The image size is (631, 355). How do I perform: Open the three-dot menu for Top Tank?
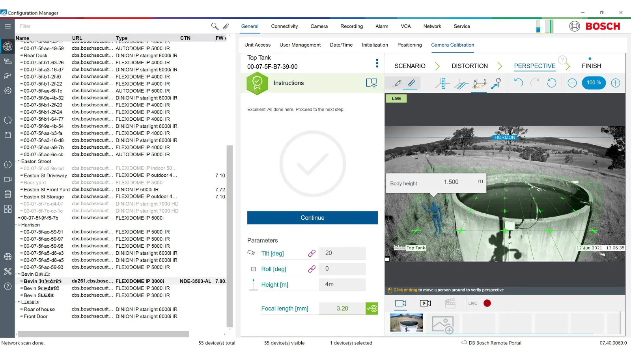pyautogui.click(x=377, y=63)
